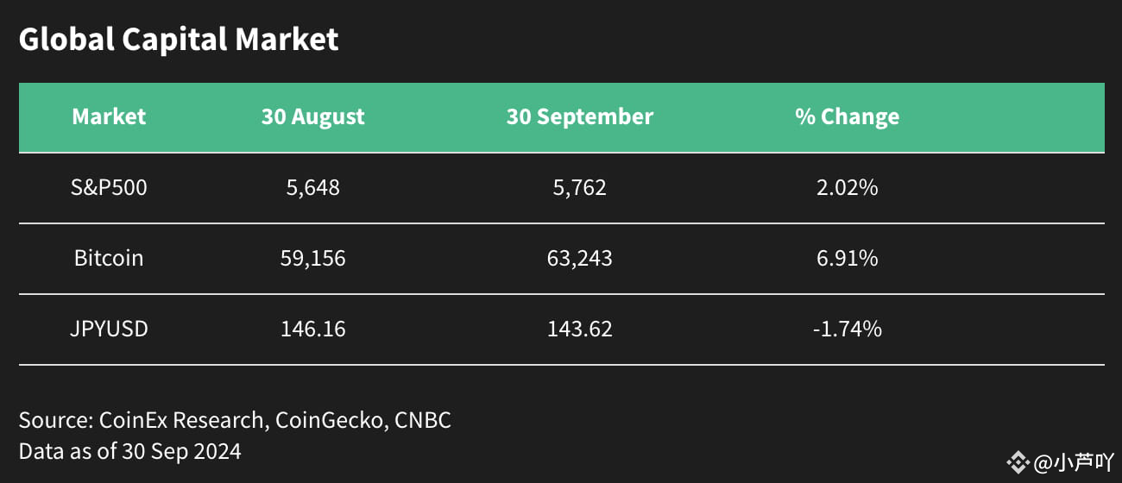Select the JPYUSD row label
Screen dimensions: 1122x483
(109, 329)
